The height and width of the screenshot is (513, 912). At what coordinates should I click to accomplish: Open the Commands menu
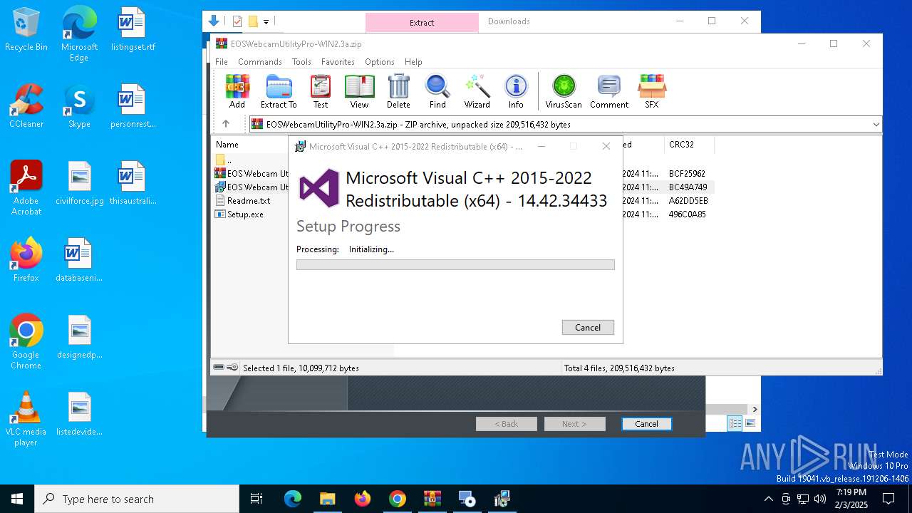(260, 62)
